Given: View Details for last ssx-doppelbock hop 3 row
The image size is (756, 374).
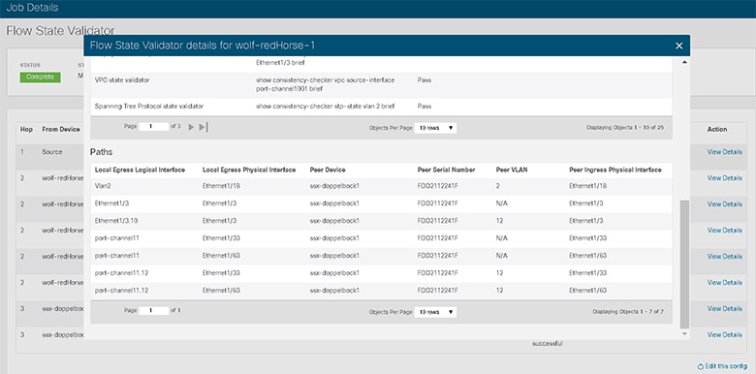Looking at the screenshot, I should [724, 334].
